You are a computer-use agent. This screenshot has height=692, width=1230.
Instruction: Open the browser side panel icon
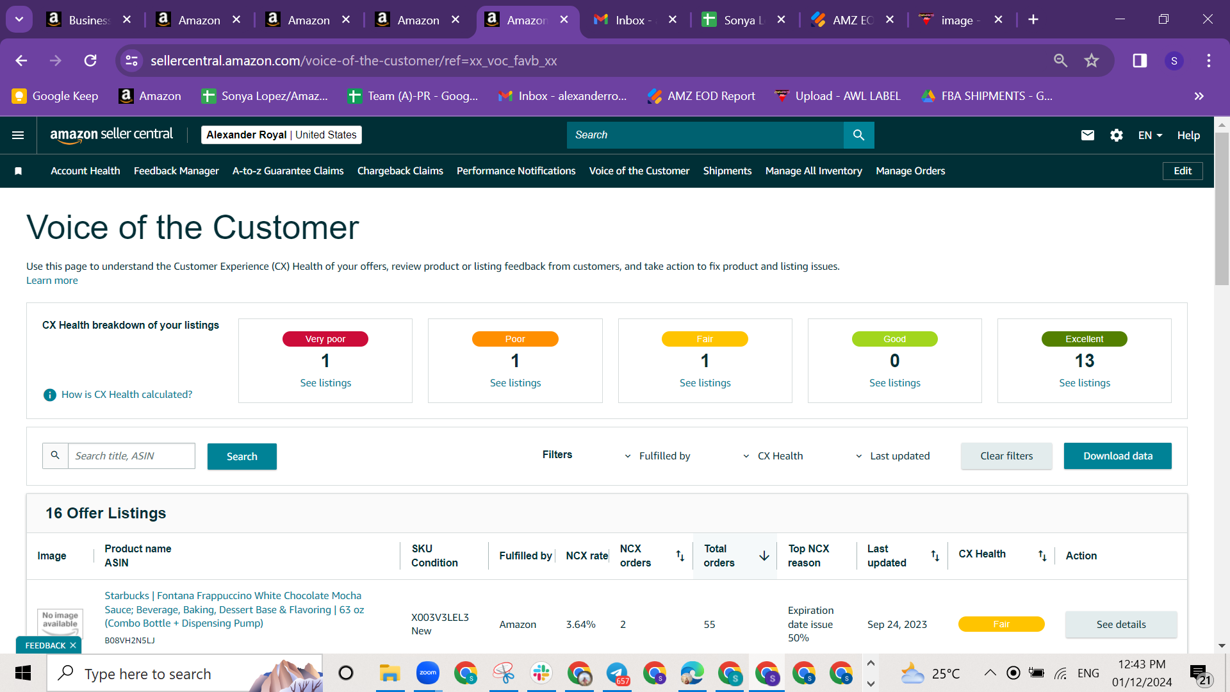1140,60
